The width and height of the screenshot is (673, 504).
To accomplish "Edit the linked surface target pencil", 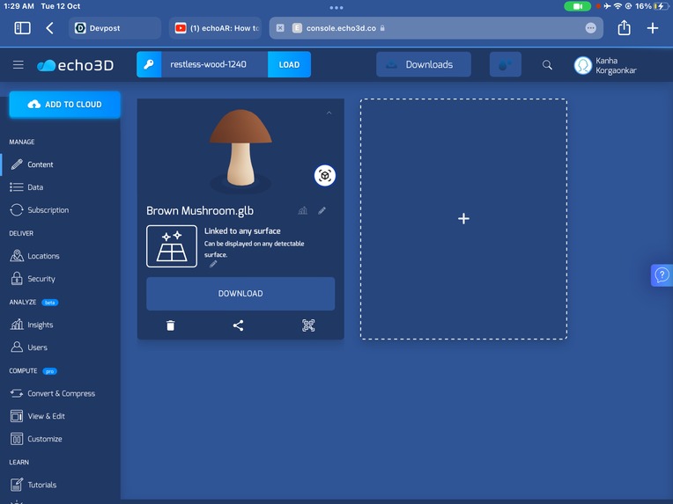I will (x=213, y=264).
